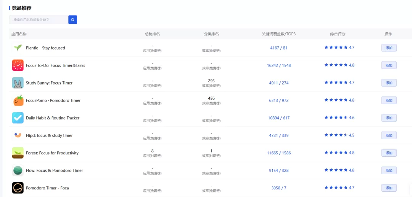Click Forest: Focus for Productivity name

[52, 153]
